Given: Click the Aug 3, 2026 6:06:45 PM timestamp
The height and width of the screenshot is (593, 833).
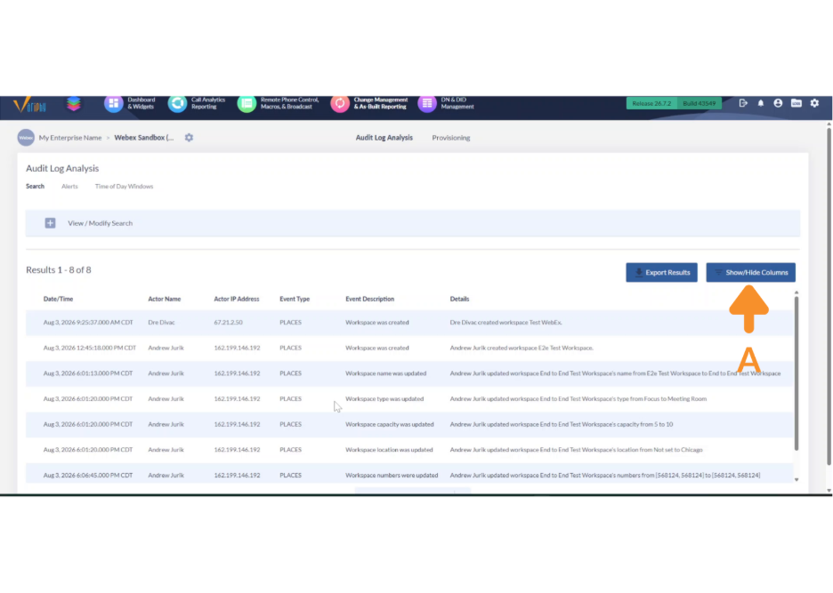Looking at the screenshot, I should [x=88, y=475].
